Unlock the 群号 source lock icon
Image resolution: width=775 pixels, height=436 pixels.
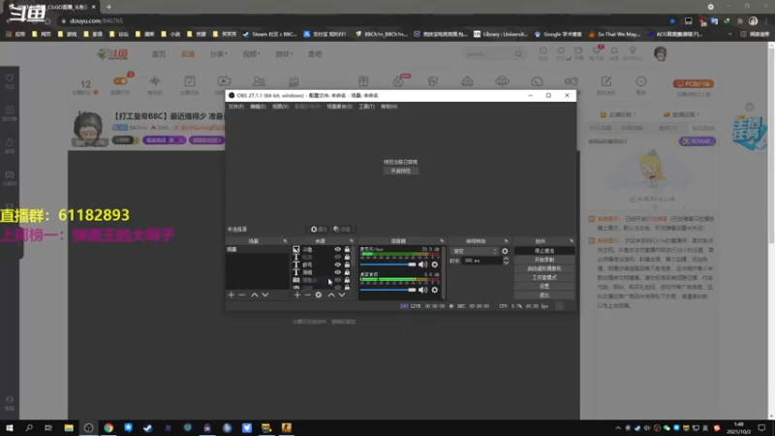[347, 265]
